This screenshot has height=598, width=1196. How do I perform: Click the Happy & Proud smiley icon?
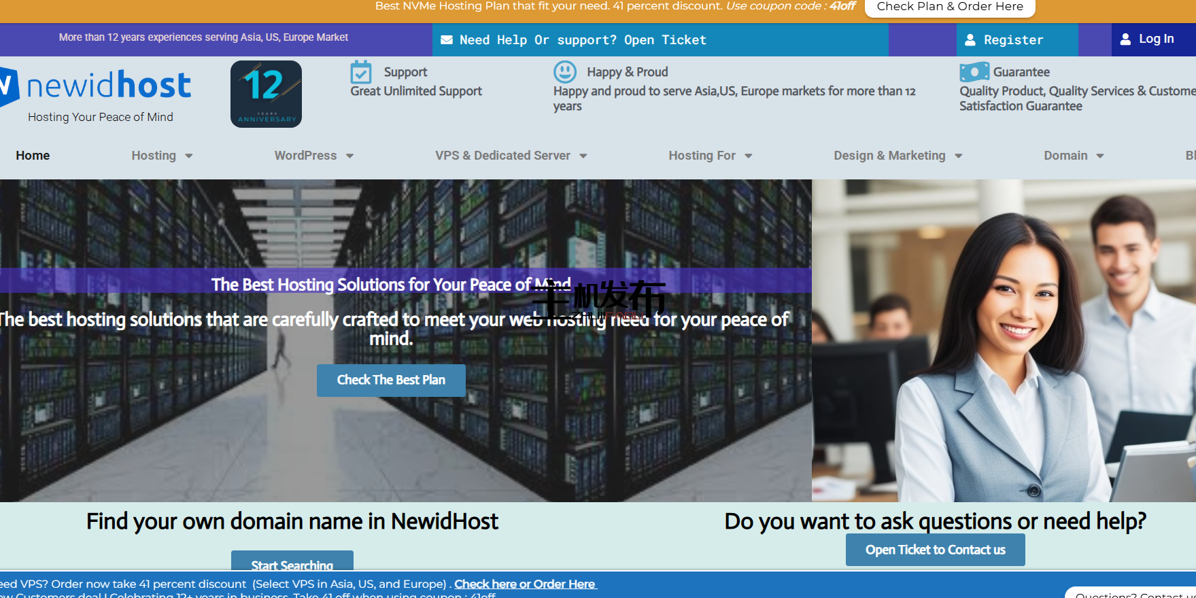click(x=564, y=72)
